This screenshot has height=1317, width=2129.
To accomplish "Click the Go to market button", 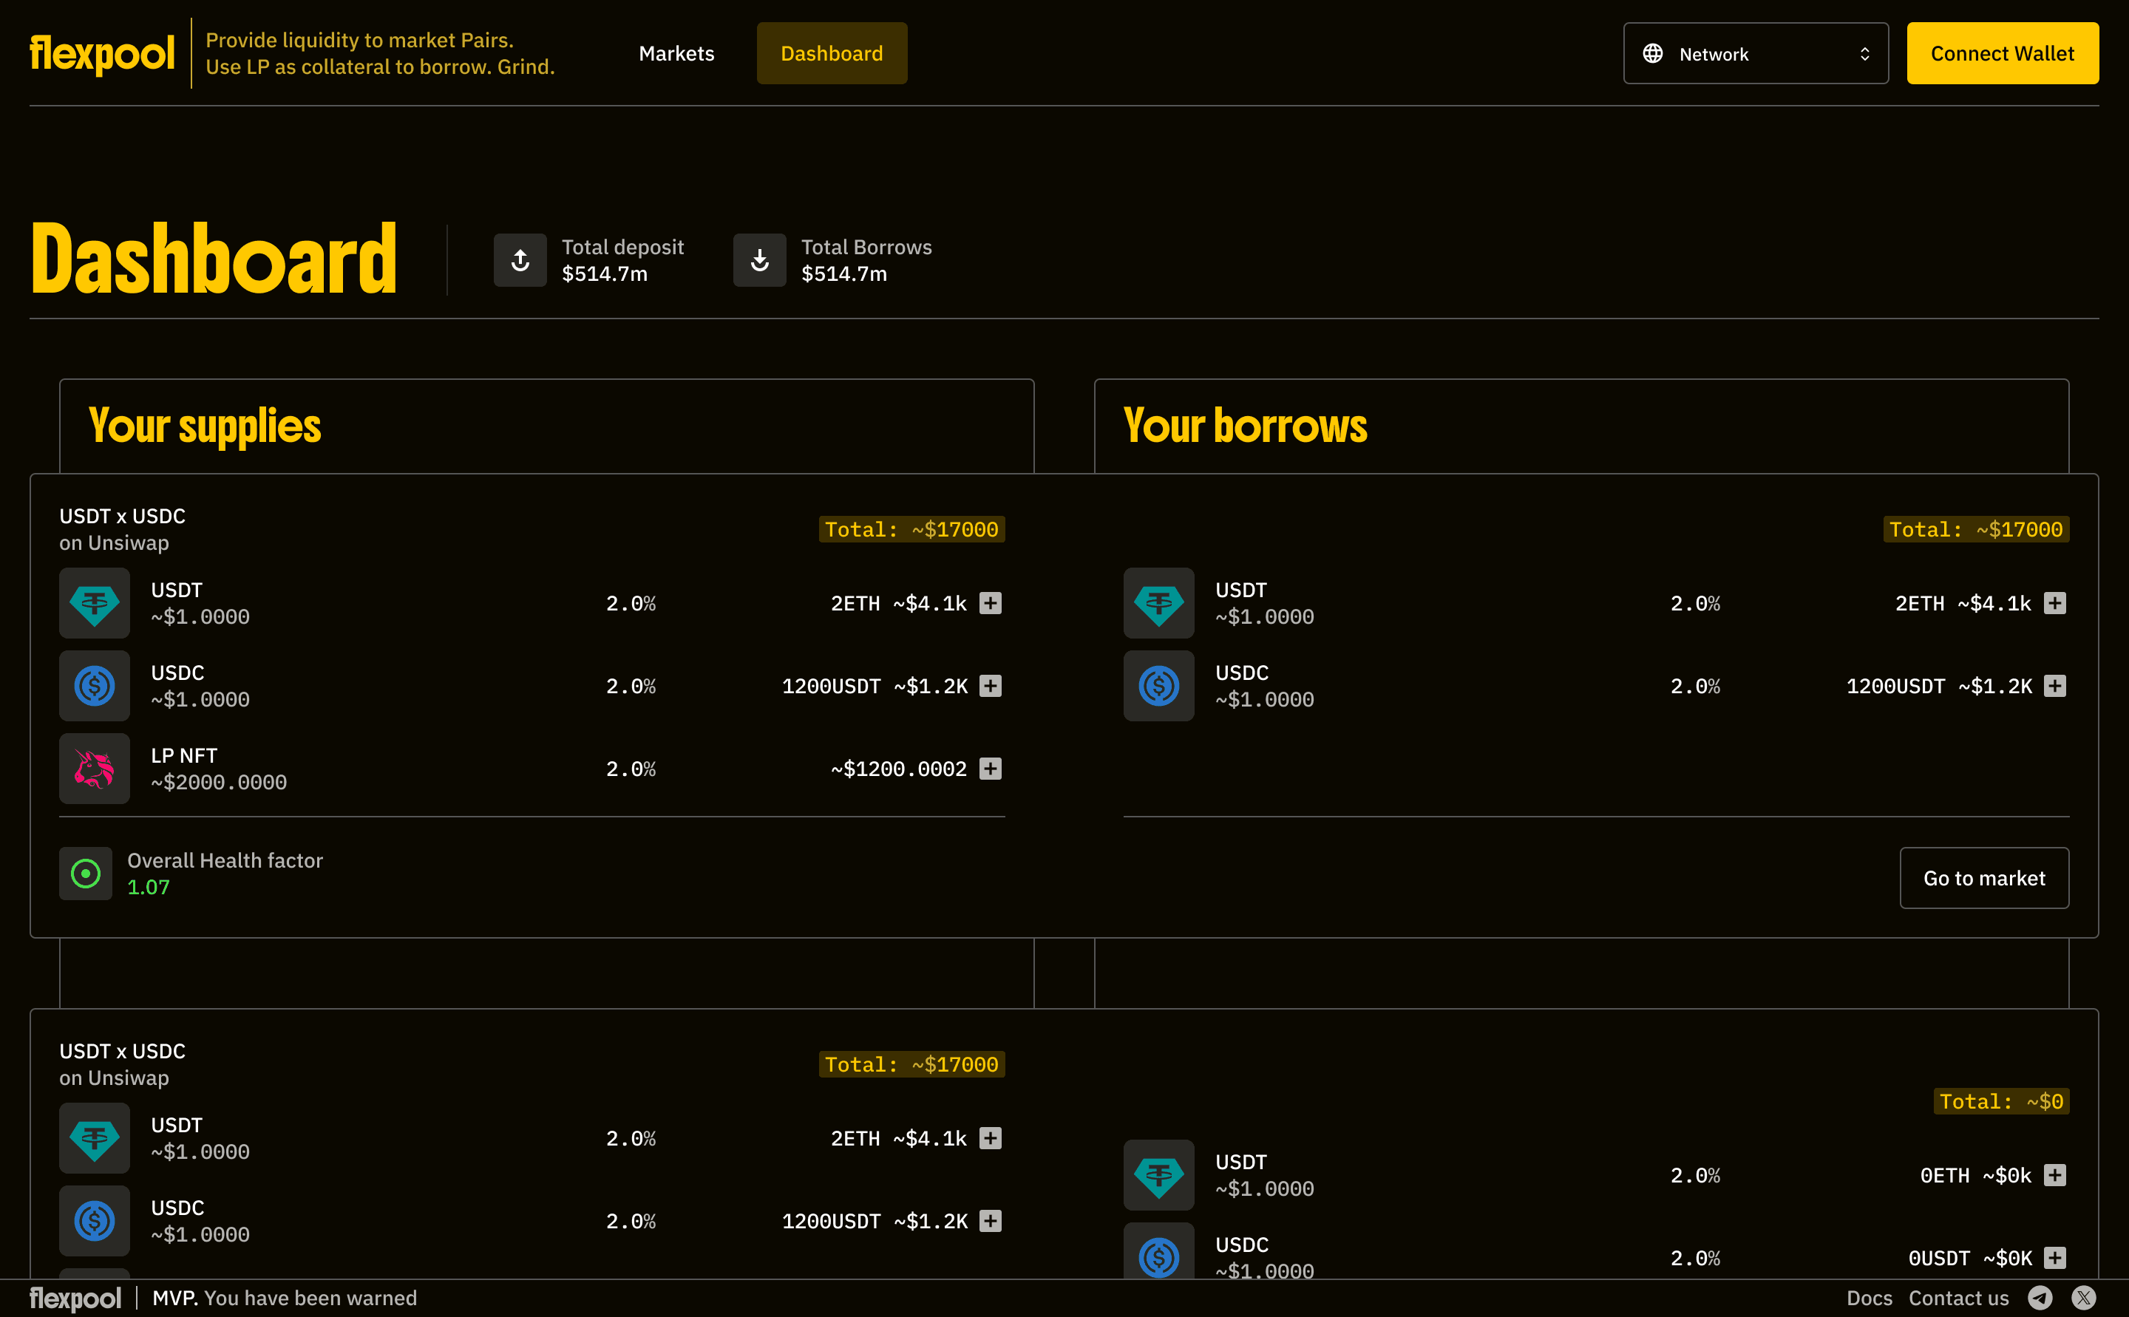I will click(1984, 878).
